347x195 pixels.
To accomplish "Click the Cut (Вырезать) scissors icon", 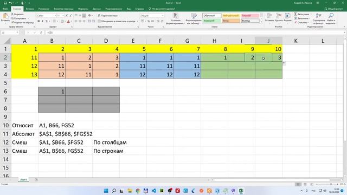I will point(12,14).
